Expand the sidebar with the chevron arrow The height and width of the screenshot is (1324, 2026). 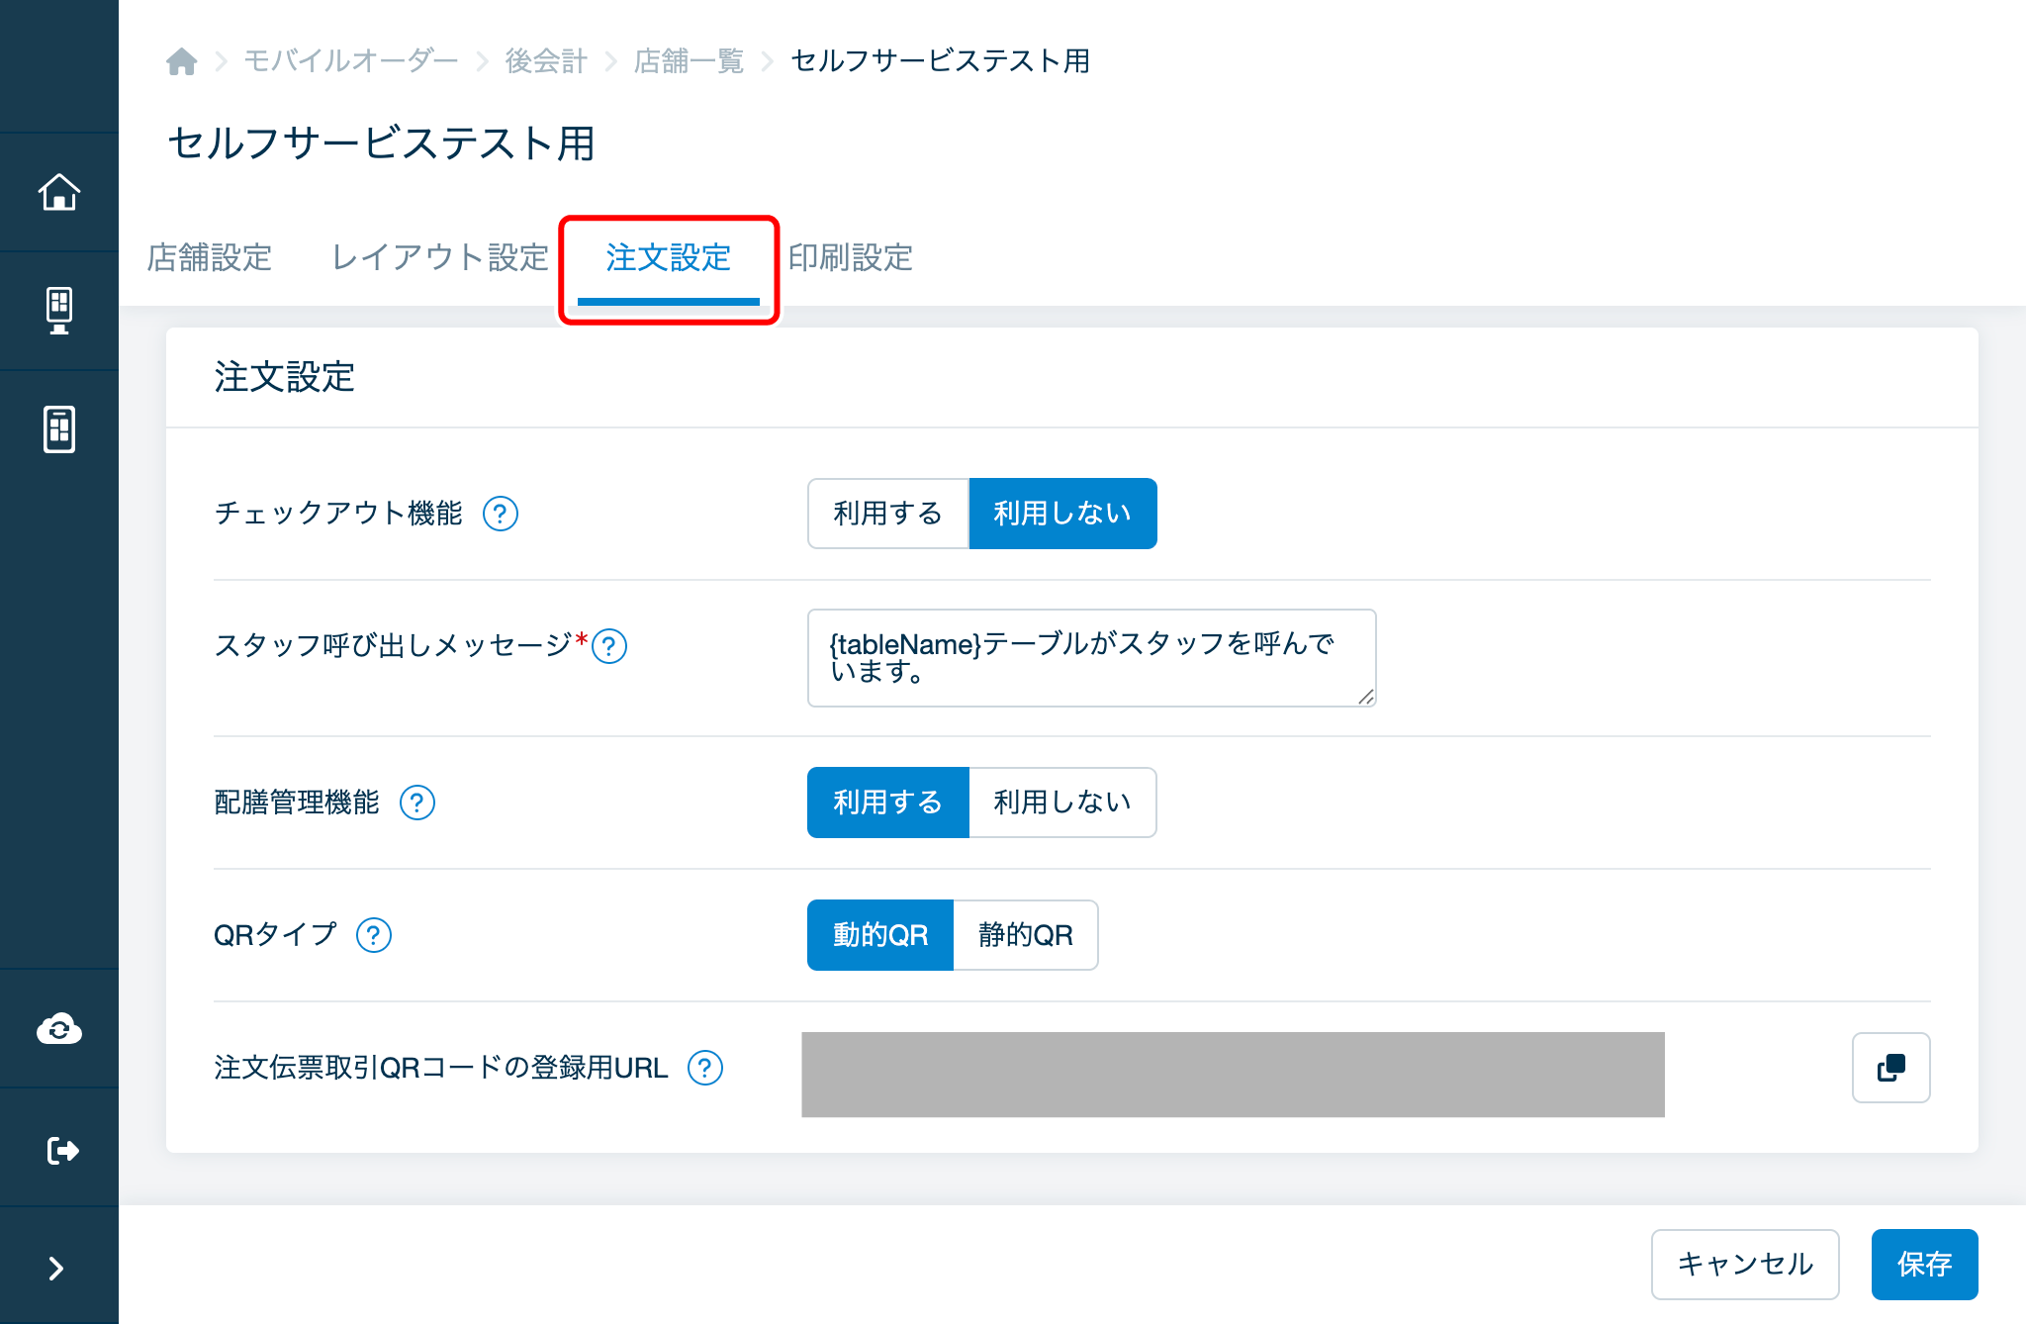(x=56, y=1268)
